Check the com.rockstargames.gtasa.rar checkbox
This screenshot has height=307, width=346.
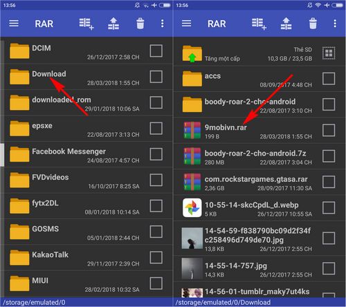point(329,182)
